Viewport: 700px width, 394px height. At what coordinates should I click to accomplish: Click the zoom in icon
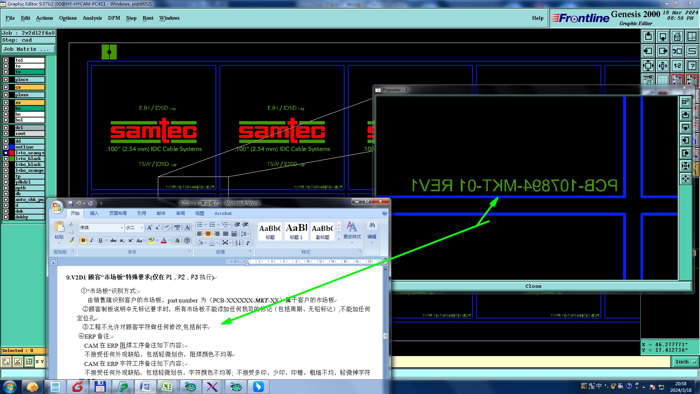pos(648,66)
